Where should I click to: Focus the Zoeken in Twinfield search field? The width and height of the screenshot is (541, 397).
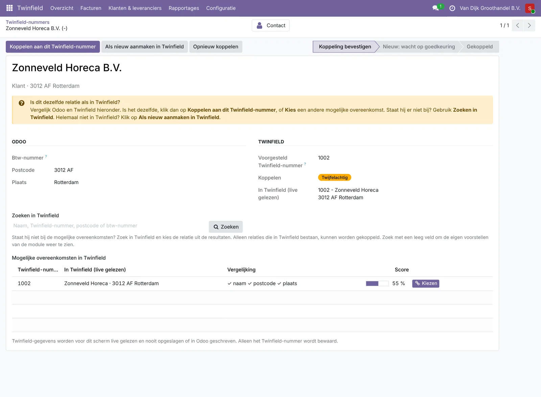click(110, 226)
